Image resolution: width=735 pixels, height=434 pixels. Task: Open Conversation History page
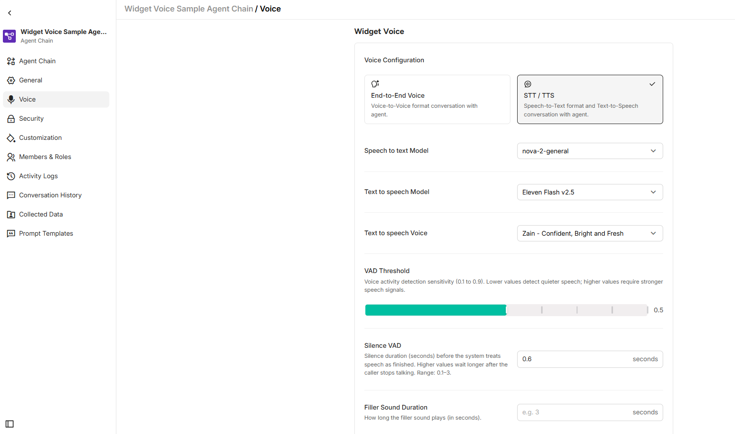point(56,195)
